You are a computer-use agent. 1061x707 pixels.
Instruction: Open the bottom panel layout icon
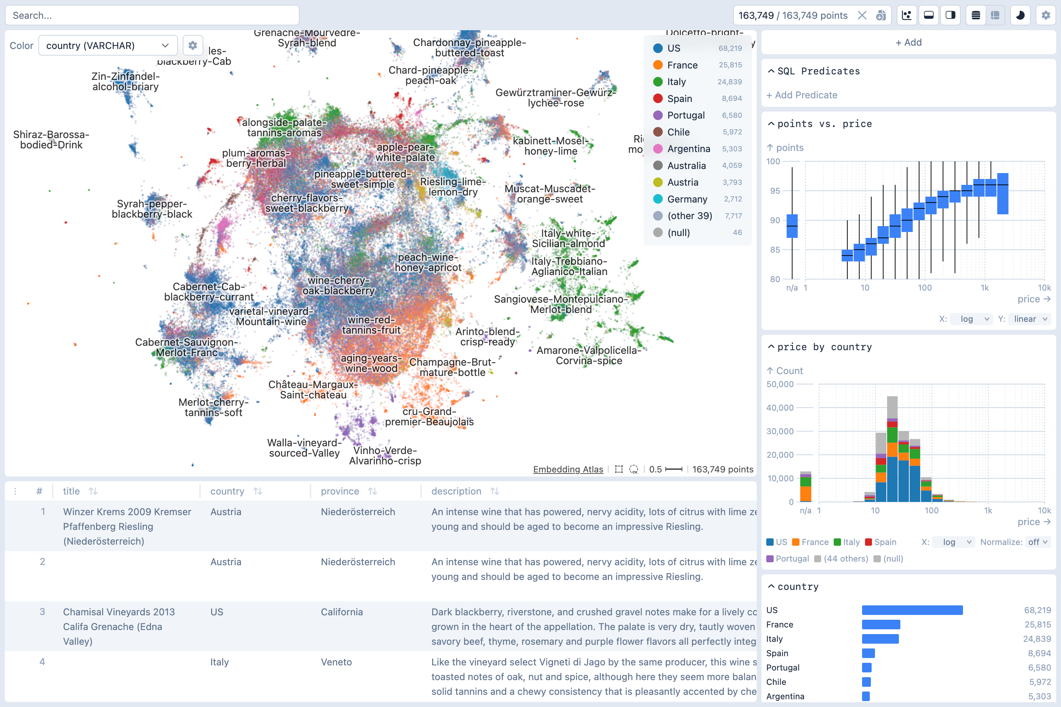pos(928,15)
